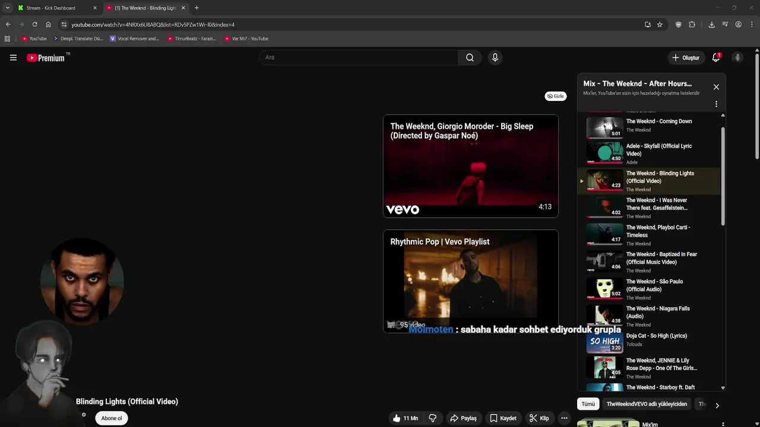Click the ad blocker shield extension
Viewport: 760px width, 427px height.
pyautogui.click(x=679, y=24)
